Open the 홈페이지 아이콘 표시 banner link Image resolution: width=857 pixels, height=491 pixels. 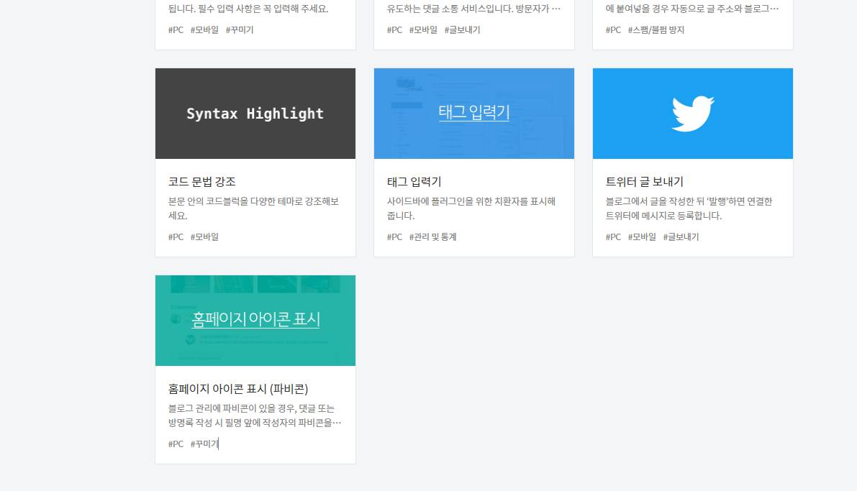click(x=255, y=319)
